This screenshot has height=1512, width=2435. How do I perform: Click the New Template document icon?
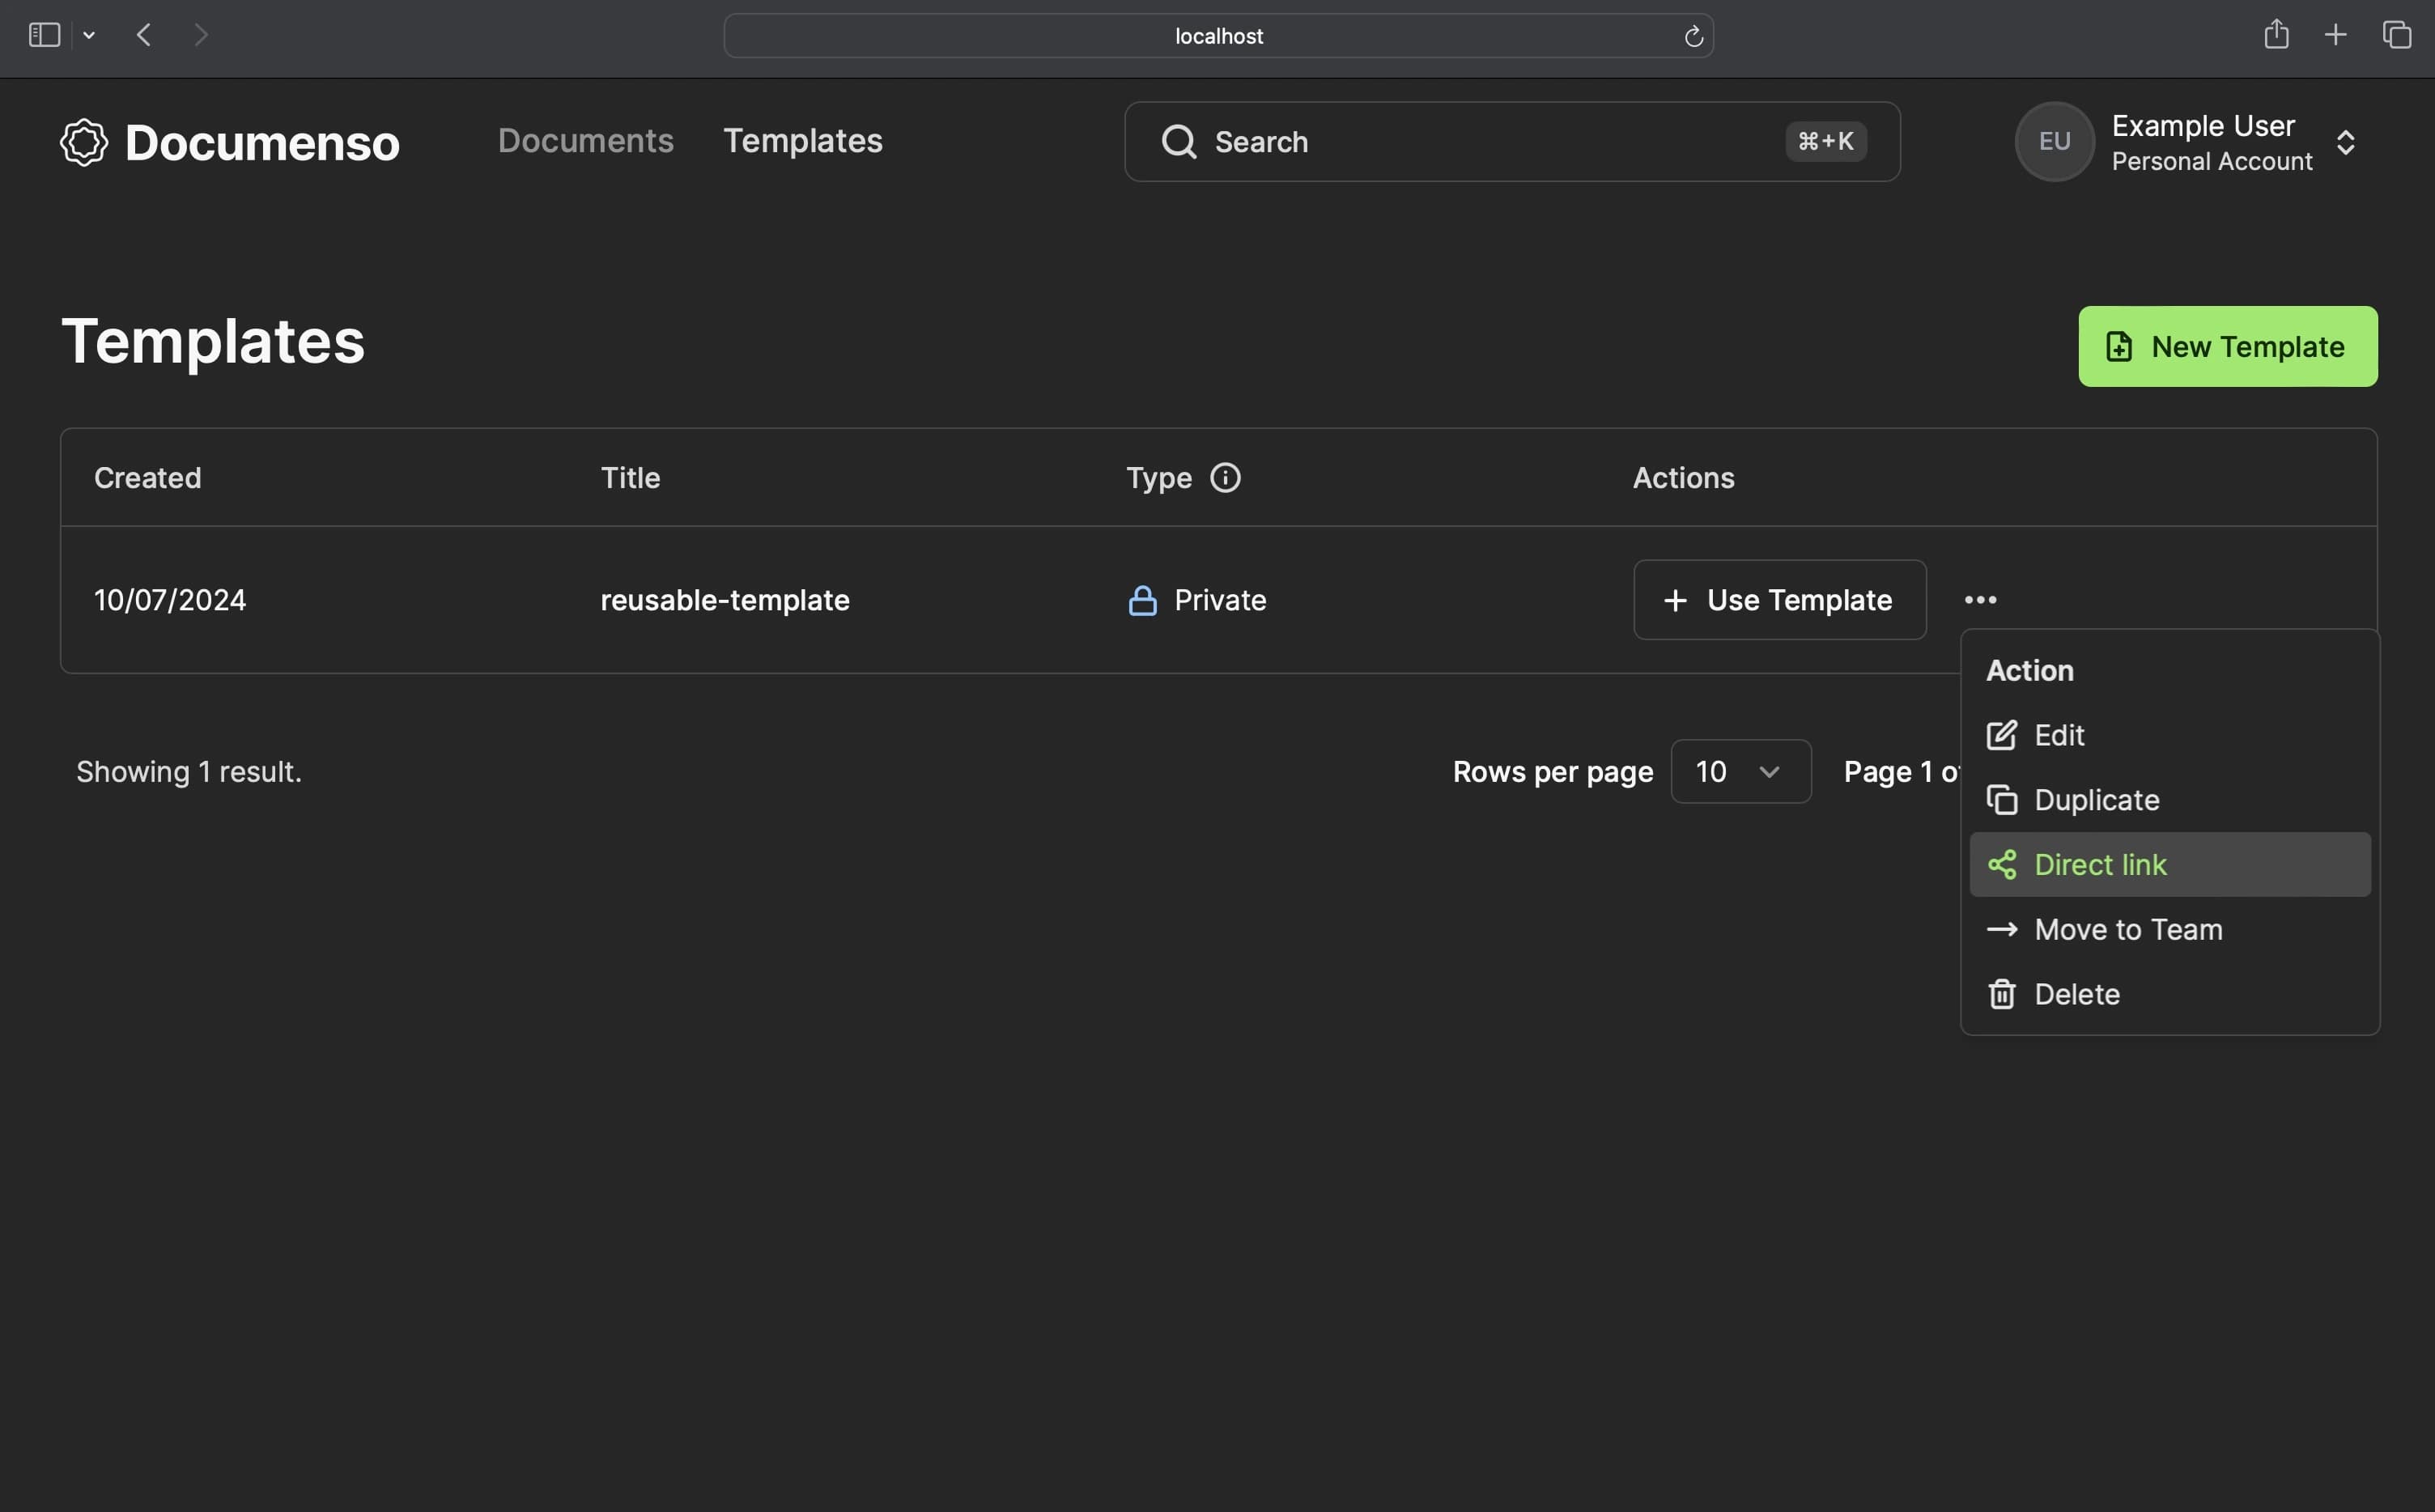(2118, 346)
